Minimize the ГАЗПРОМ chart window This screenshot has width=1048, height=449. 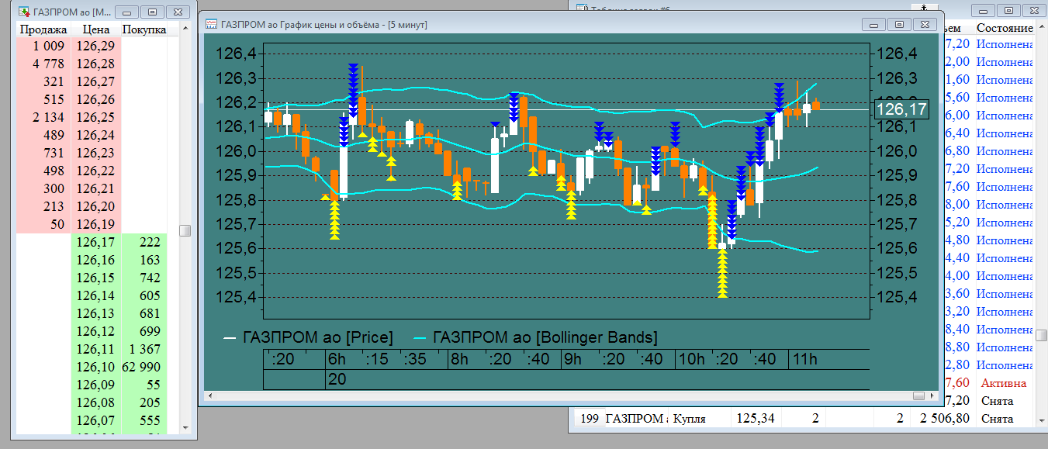pyautogui.click(x=875, y=25)
